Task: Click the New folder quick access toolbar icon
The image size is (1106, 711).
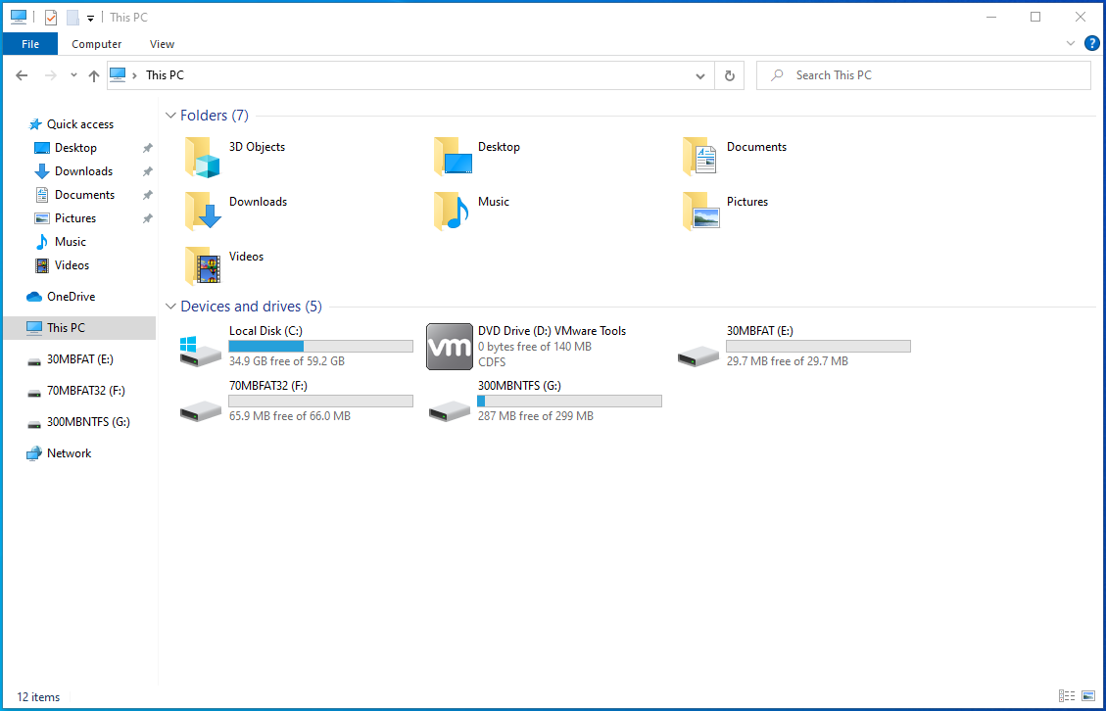Action: coord(72,17)
